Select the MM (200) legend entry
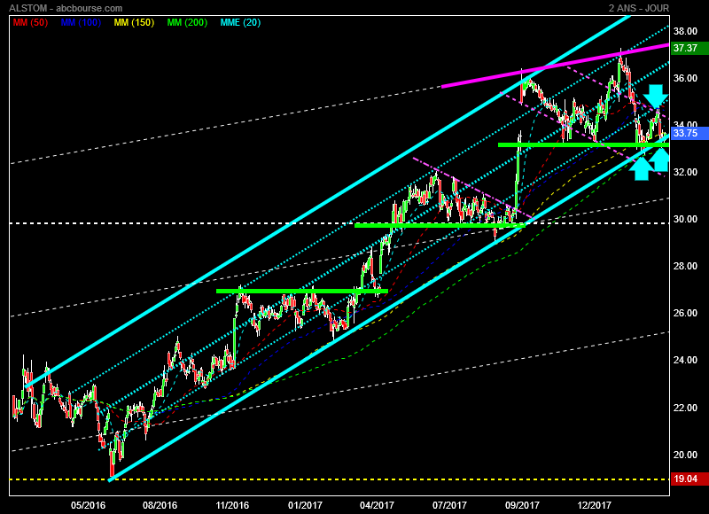709x514 pixels. pyautogui.click(x=187, y=22)
